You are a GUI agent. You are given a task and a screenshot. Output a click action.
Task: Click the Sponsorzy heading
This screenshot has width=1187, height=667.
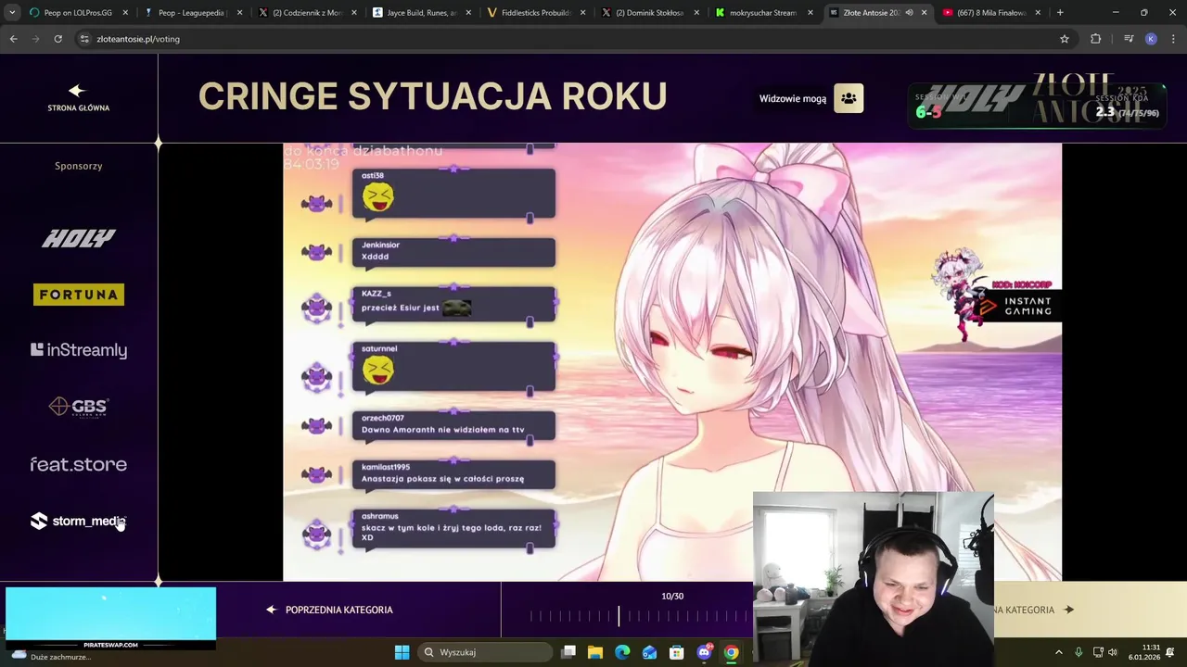(x=79, y=166)
